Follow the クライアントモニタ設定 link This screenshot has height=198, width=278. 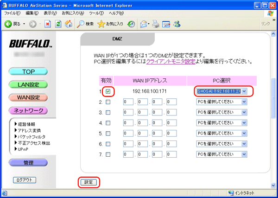coord(171,62)
